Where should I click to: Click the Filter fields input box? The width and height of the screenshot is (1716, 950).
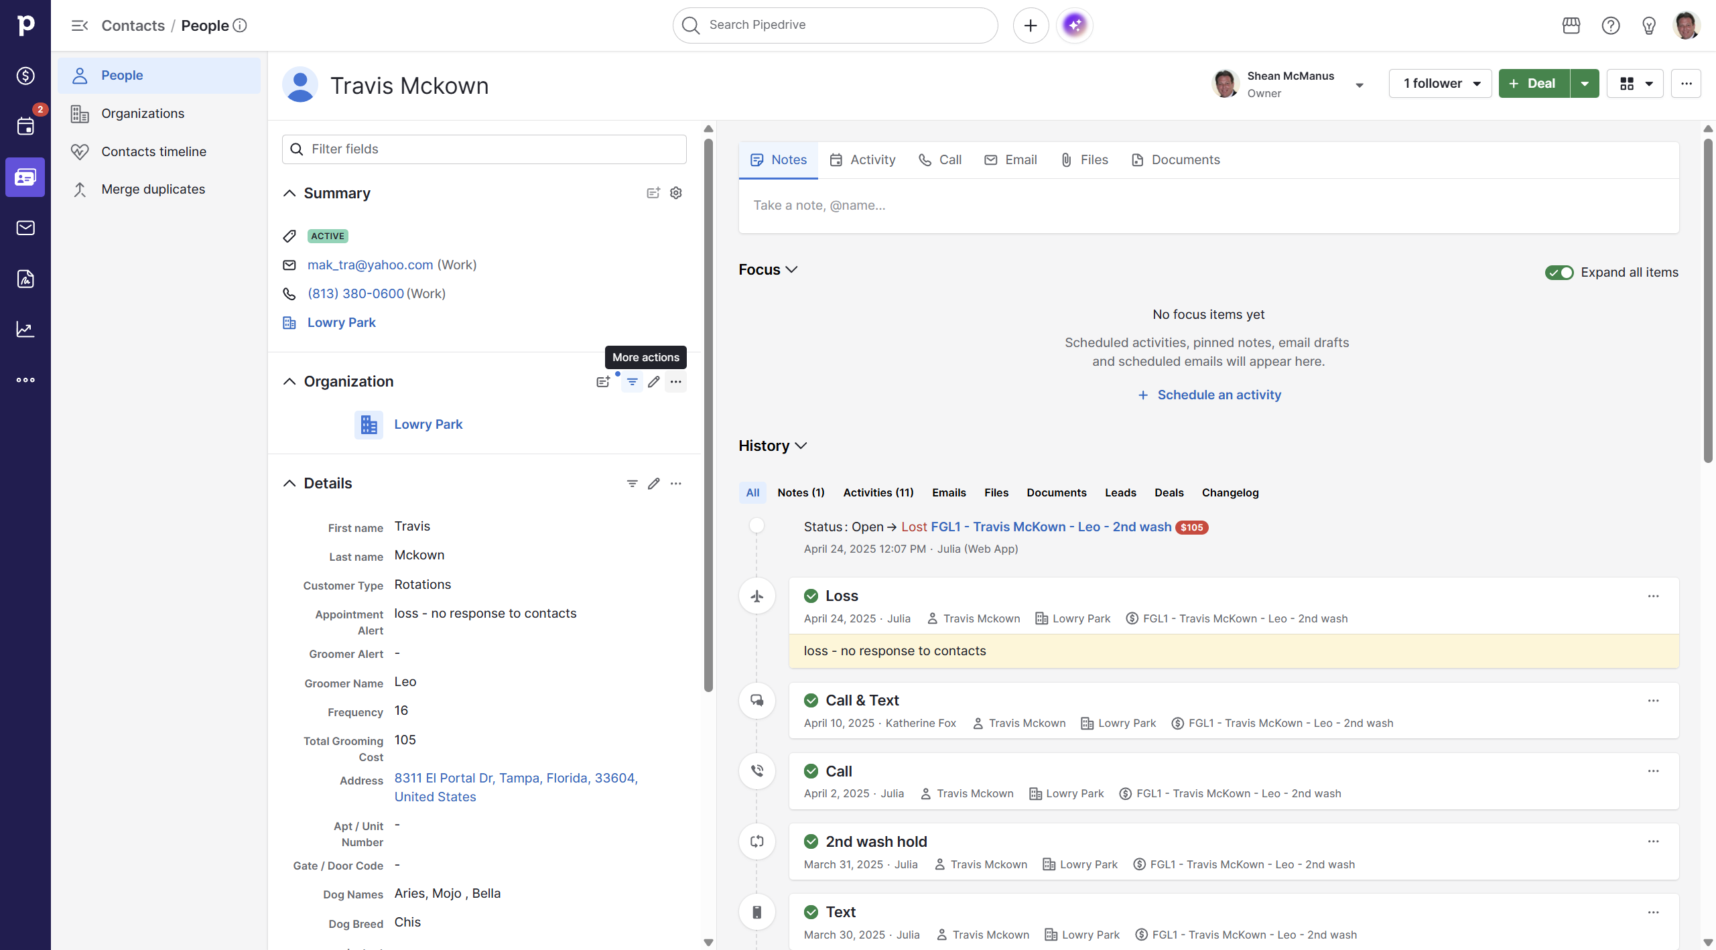coord(484,149)
